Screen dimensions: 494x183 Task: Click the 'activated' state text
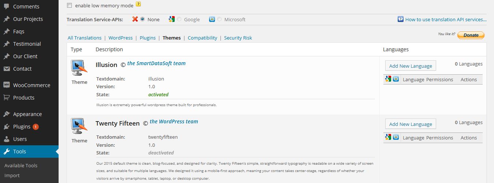158,94
